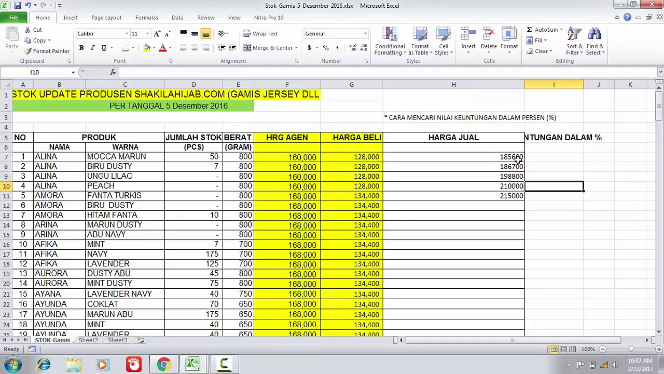664x374 pixels.
Task: Open the Number Format dropdown General
Action: point(365,34)
